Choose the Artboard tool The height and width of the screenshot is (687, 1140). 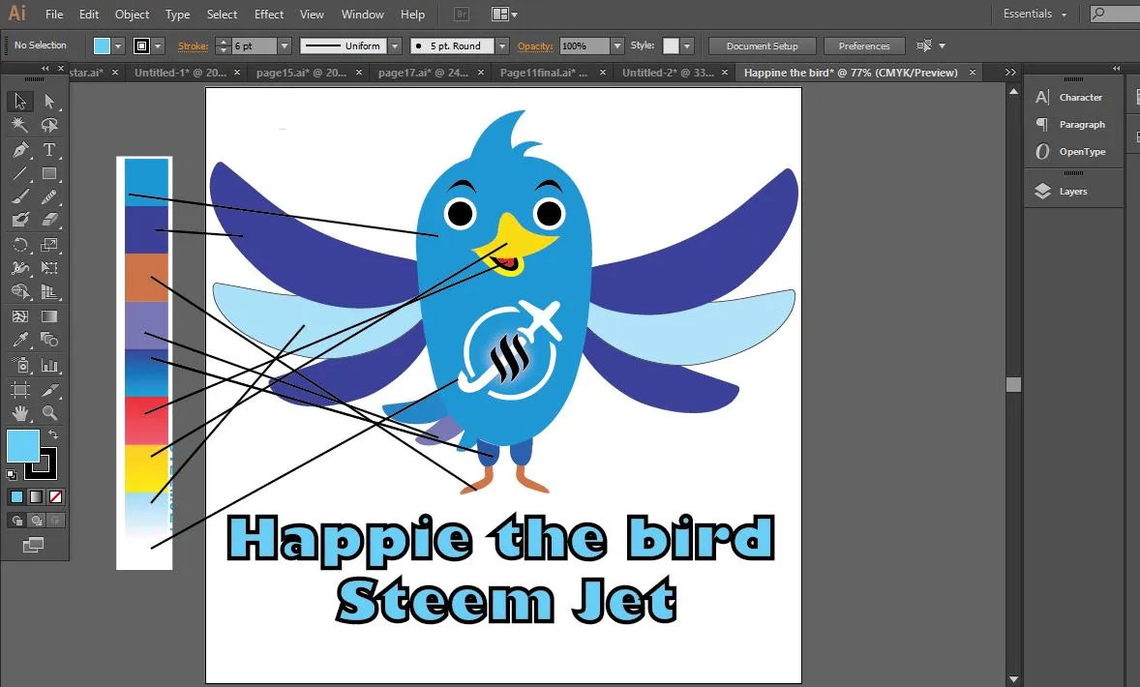click(20, 390)
